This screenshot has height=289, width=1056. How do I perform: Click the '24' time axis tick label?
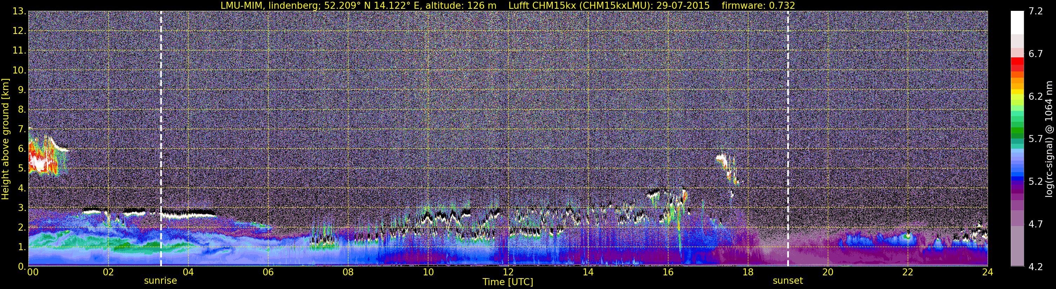(988, 273)
